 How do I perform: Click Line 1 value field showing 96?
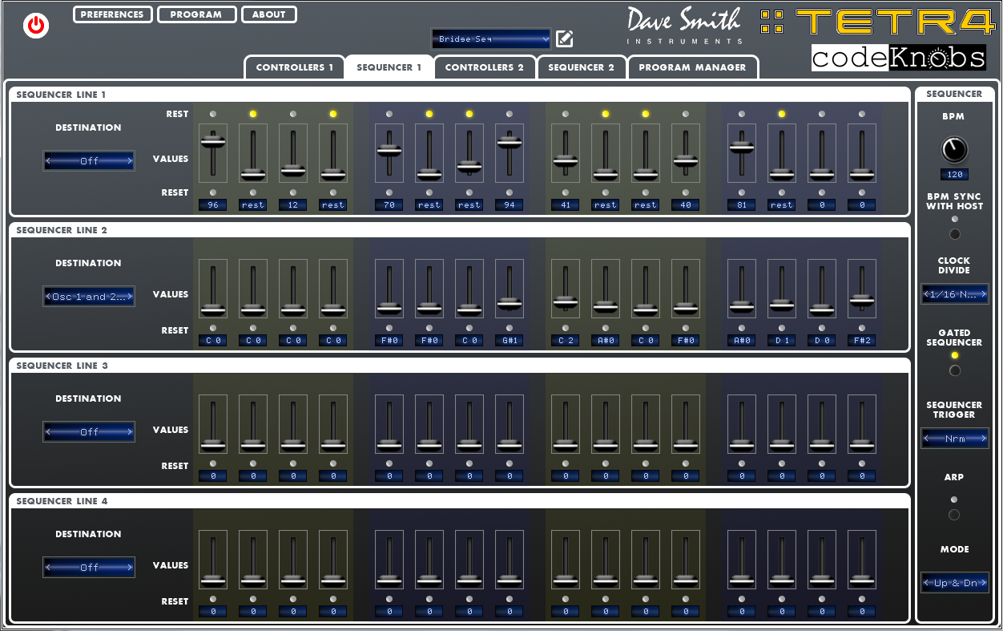(x=213, y=205)
